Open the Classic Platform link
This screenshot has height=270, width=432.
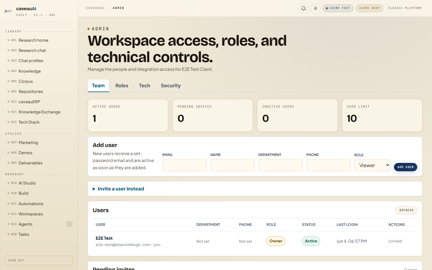pyautogui.click(x=405, y=8)
